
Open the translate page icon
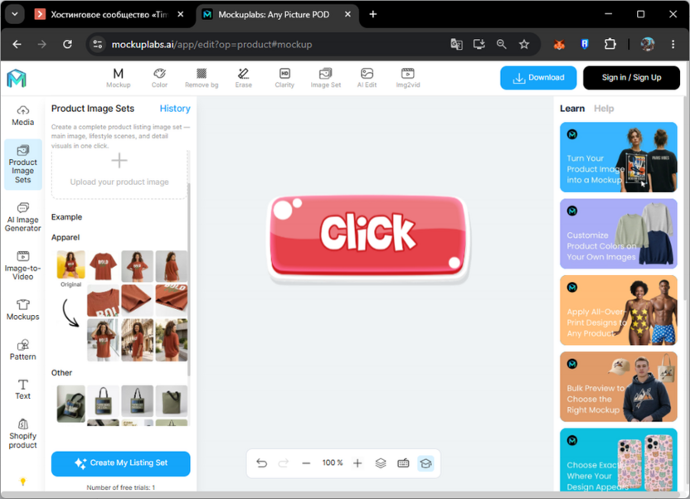pos(456,45)
